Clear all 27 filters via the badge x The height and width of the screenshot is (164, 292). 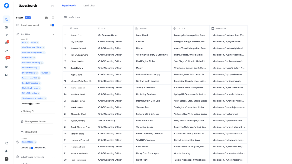(29, 17)
